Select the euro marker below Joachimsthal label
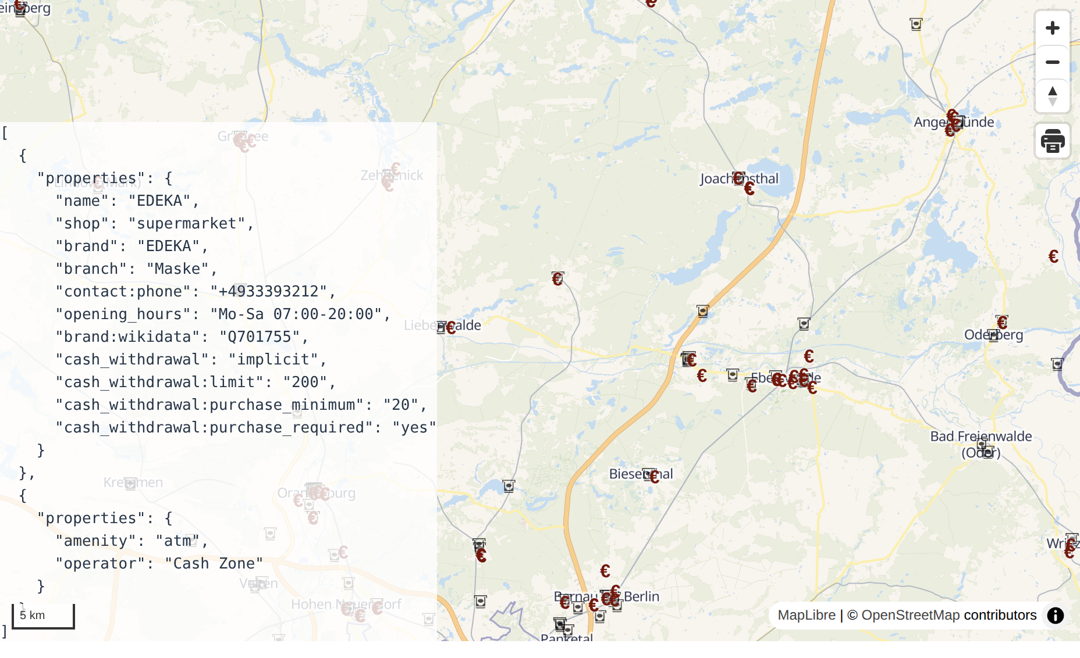1080x658 pixels. click(x=749, y=188)
